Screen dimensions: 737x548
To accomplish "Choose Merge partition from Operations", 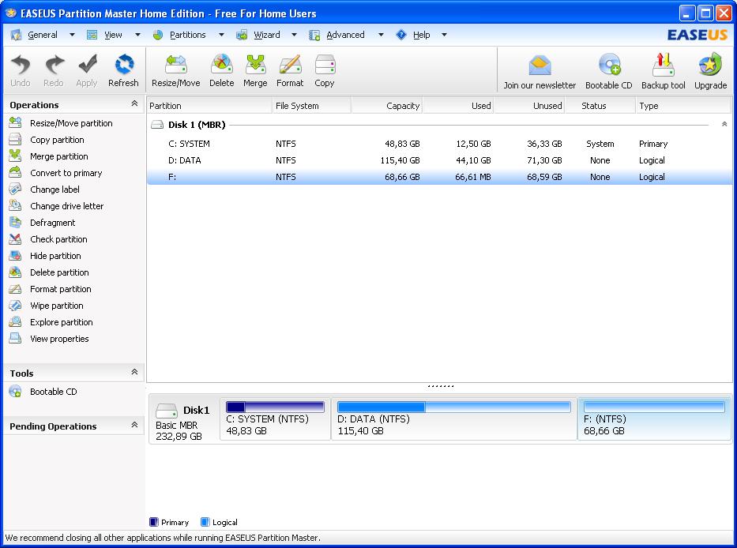I will point(59,156).
